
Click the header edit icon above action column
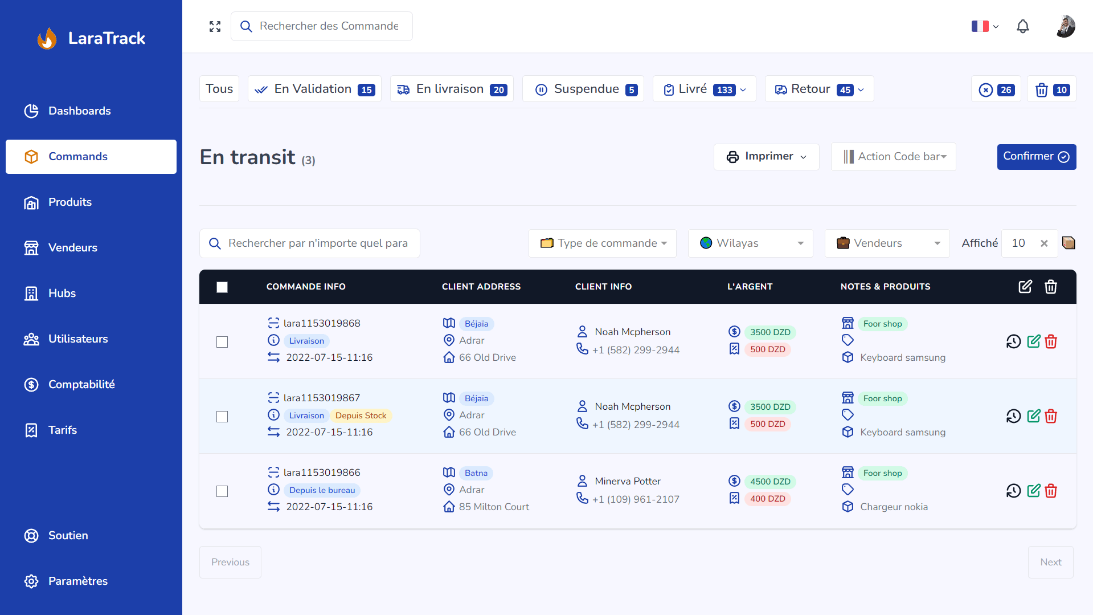[1025, 287]
